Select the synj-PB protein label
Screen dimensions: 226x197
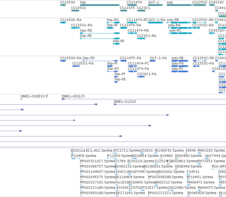click(x=177, y=58)
